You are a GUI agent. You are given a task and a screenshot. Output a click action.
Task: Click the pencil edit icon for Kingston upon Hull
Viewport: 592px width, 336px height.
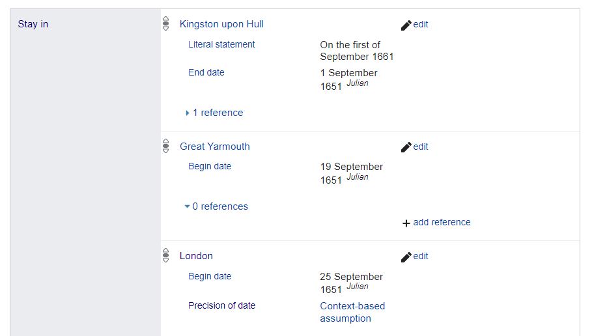(x=406, y=25)
